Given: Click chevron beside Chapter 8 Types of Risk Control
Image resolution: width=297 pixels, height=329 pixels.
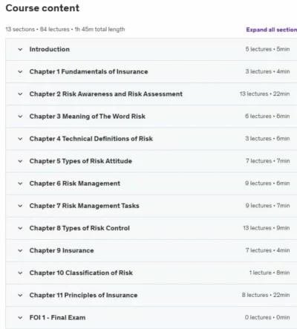Looking at the screenshot, I should [20, 228].
